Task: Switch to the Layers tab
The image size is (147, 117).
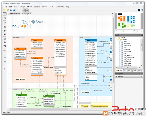Action: point(127,71)
